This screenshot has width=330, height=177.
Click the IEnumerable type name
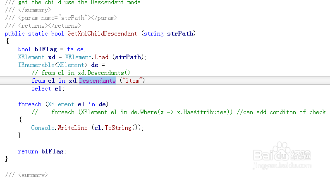pyautogui.click(x=36, y=65)
